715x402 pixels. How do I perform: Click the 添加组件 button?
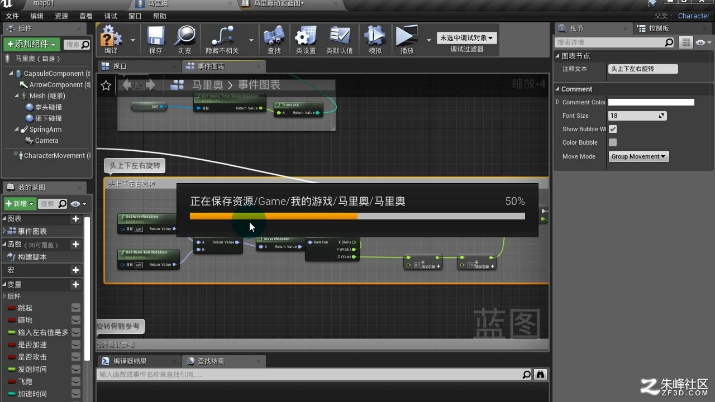pos(32,45)
